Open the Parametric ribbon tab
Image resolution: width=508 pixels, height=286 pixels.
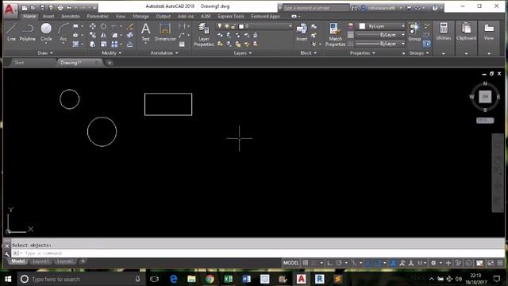pyautogui.click(x=98, y=16)
